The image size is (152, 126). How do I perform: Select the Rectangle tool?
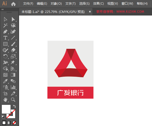tap(5, 44)
